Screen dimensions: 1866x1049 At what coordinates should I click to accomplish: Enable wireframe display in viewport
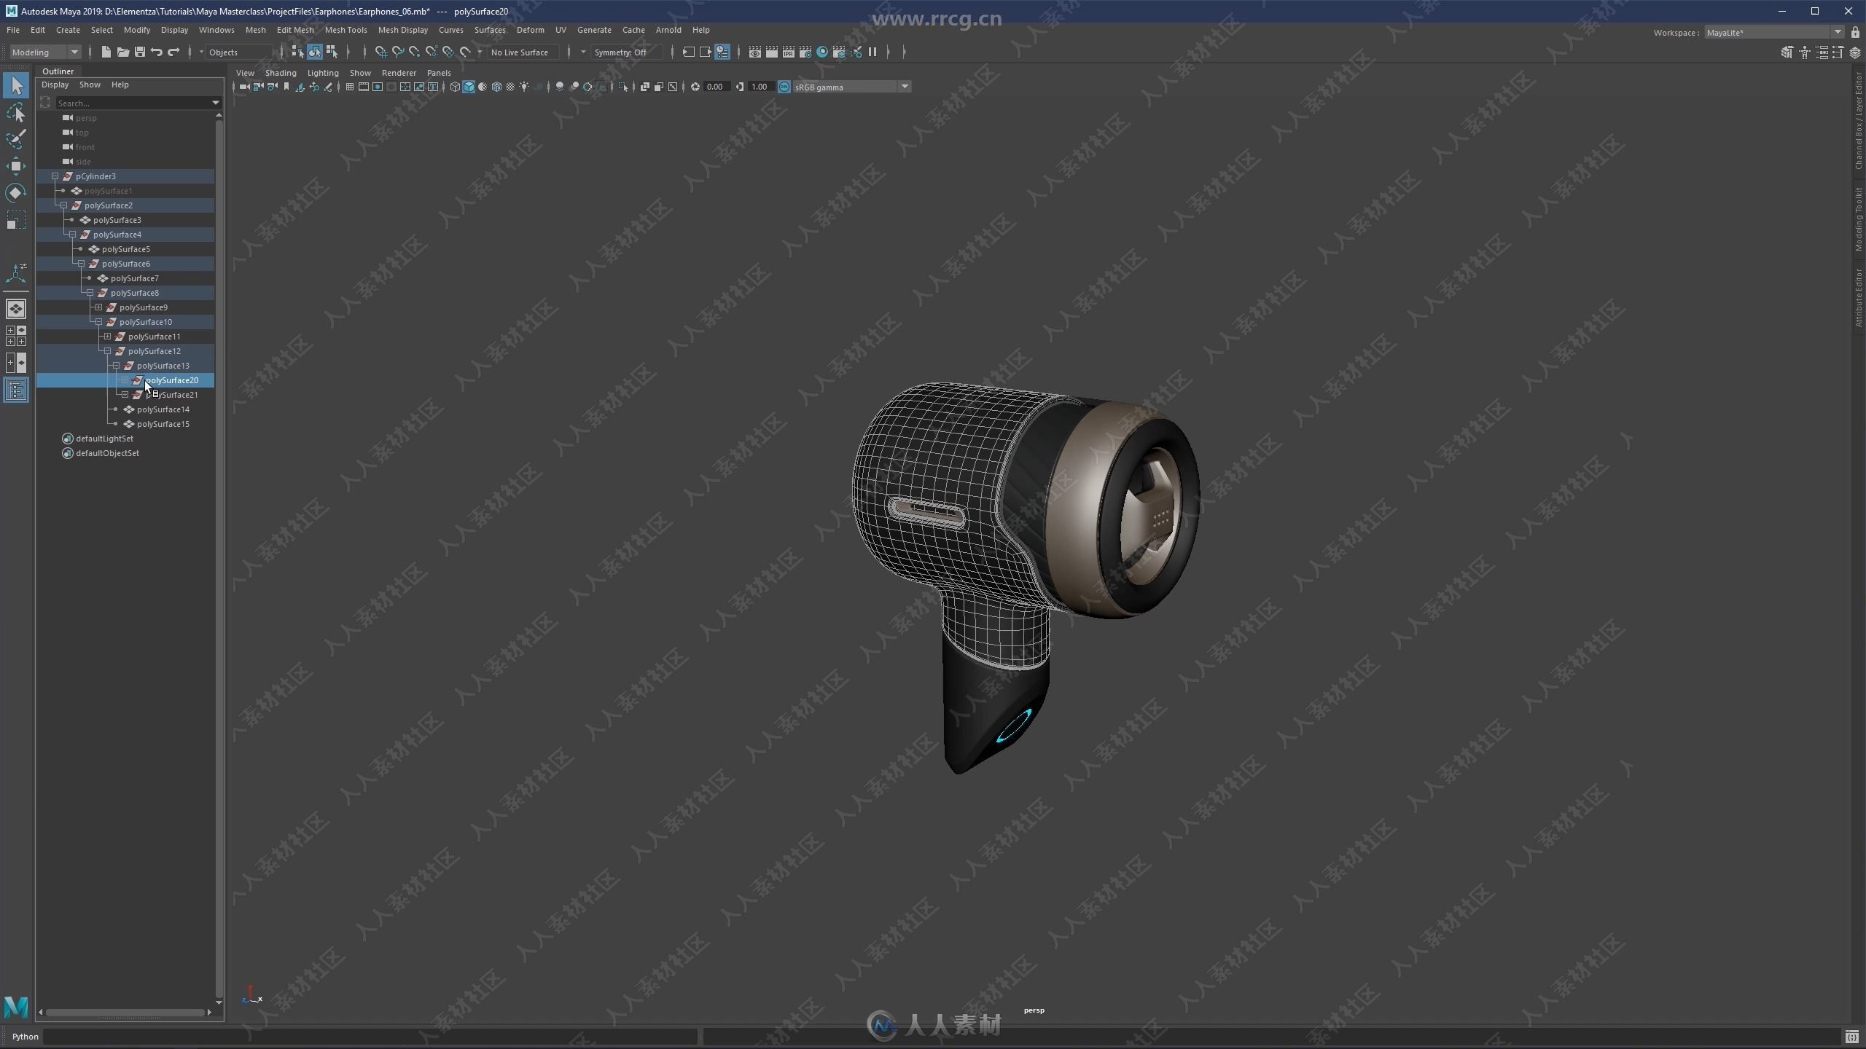455,87
